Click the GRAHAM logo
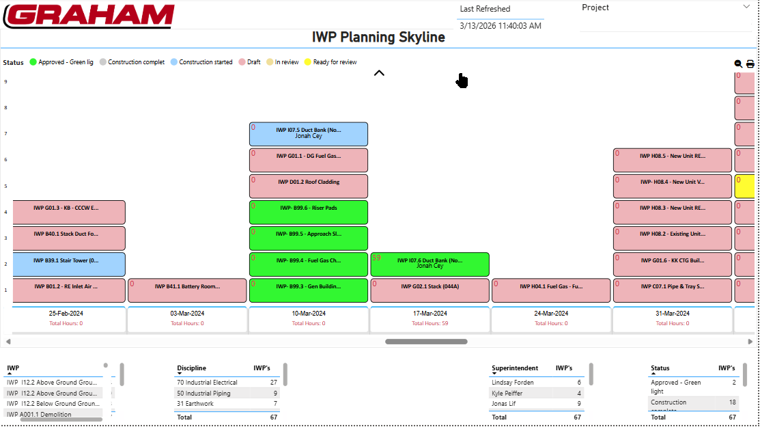Screen dimensions: 760x427 coord(89,16)
